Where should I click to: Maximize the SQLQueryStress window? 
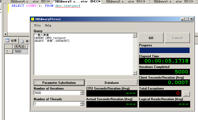coord(187,19)
